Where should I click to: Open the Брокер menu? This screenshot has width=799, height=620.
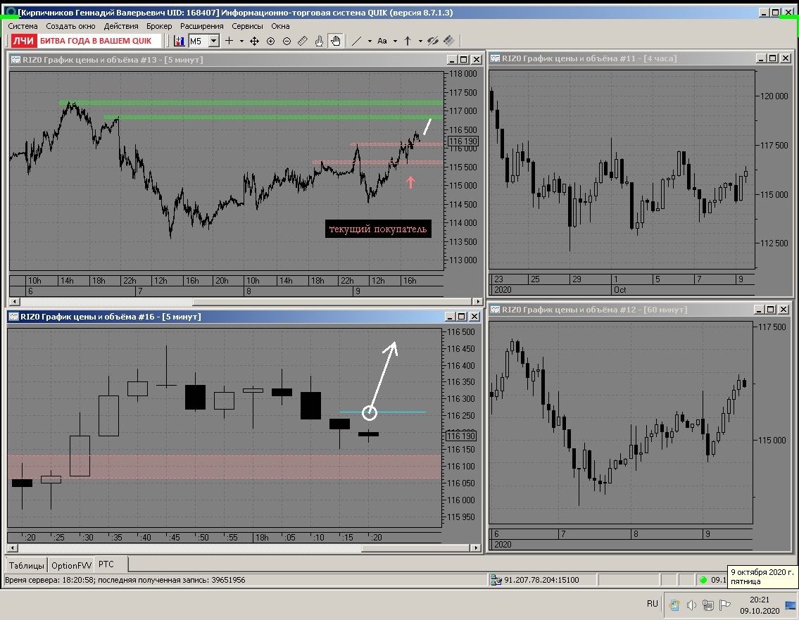(159, 26)
